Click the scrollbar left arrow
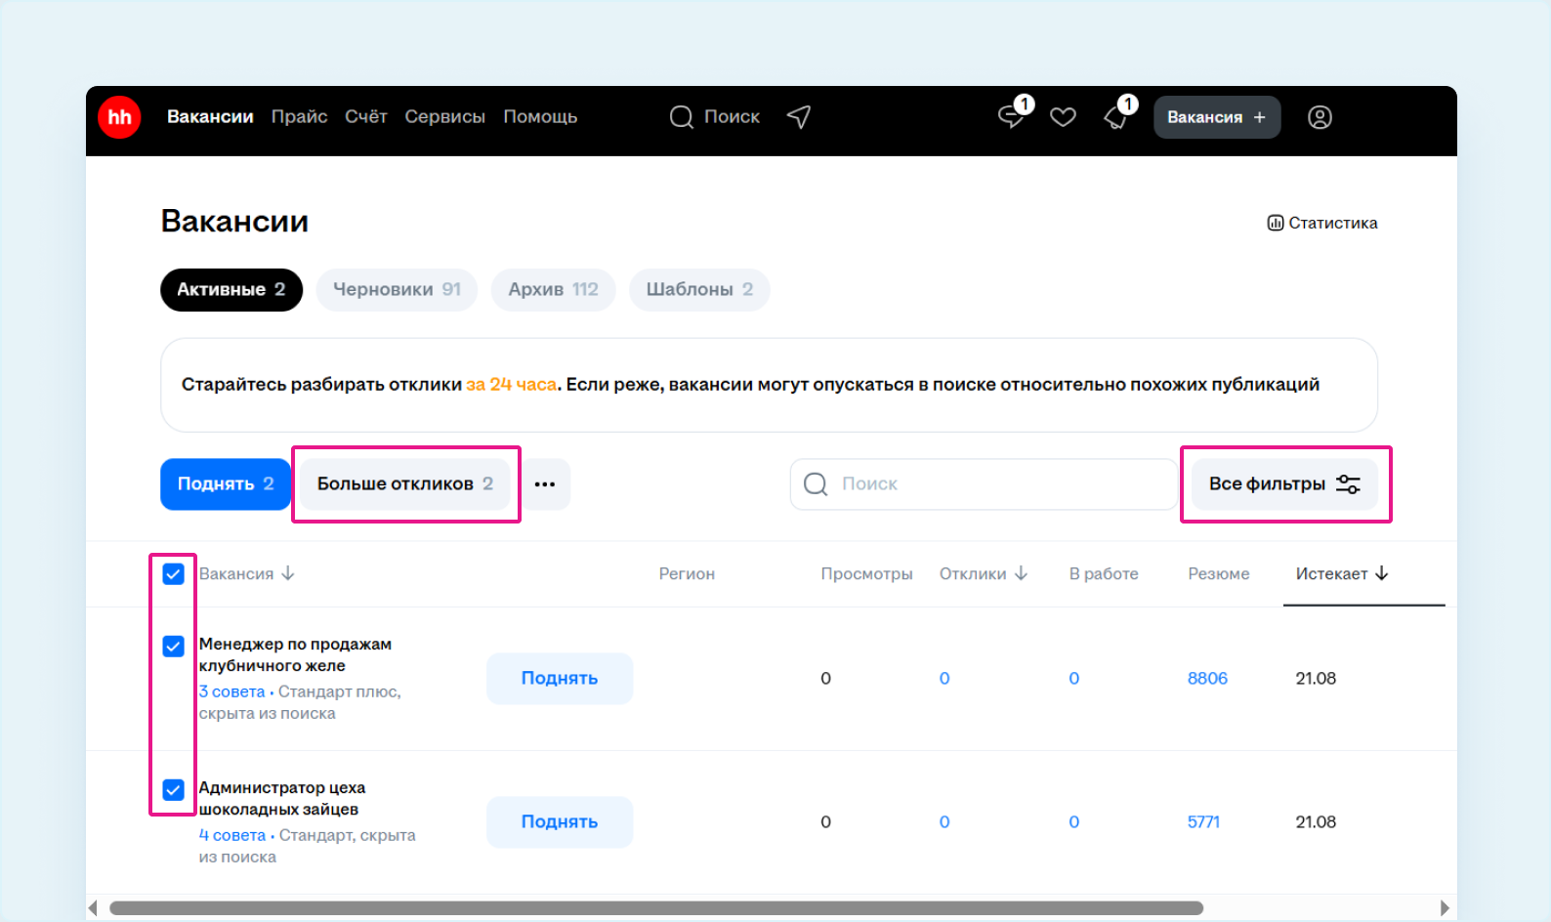The image size is (1551, 922). point(93,908)
